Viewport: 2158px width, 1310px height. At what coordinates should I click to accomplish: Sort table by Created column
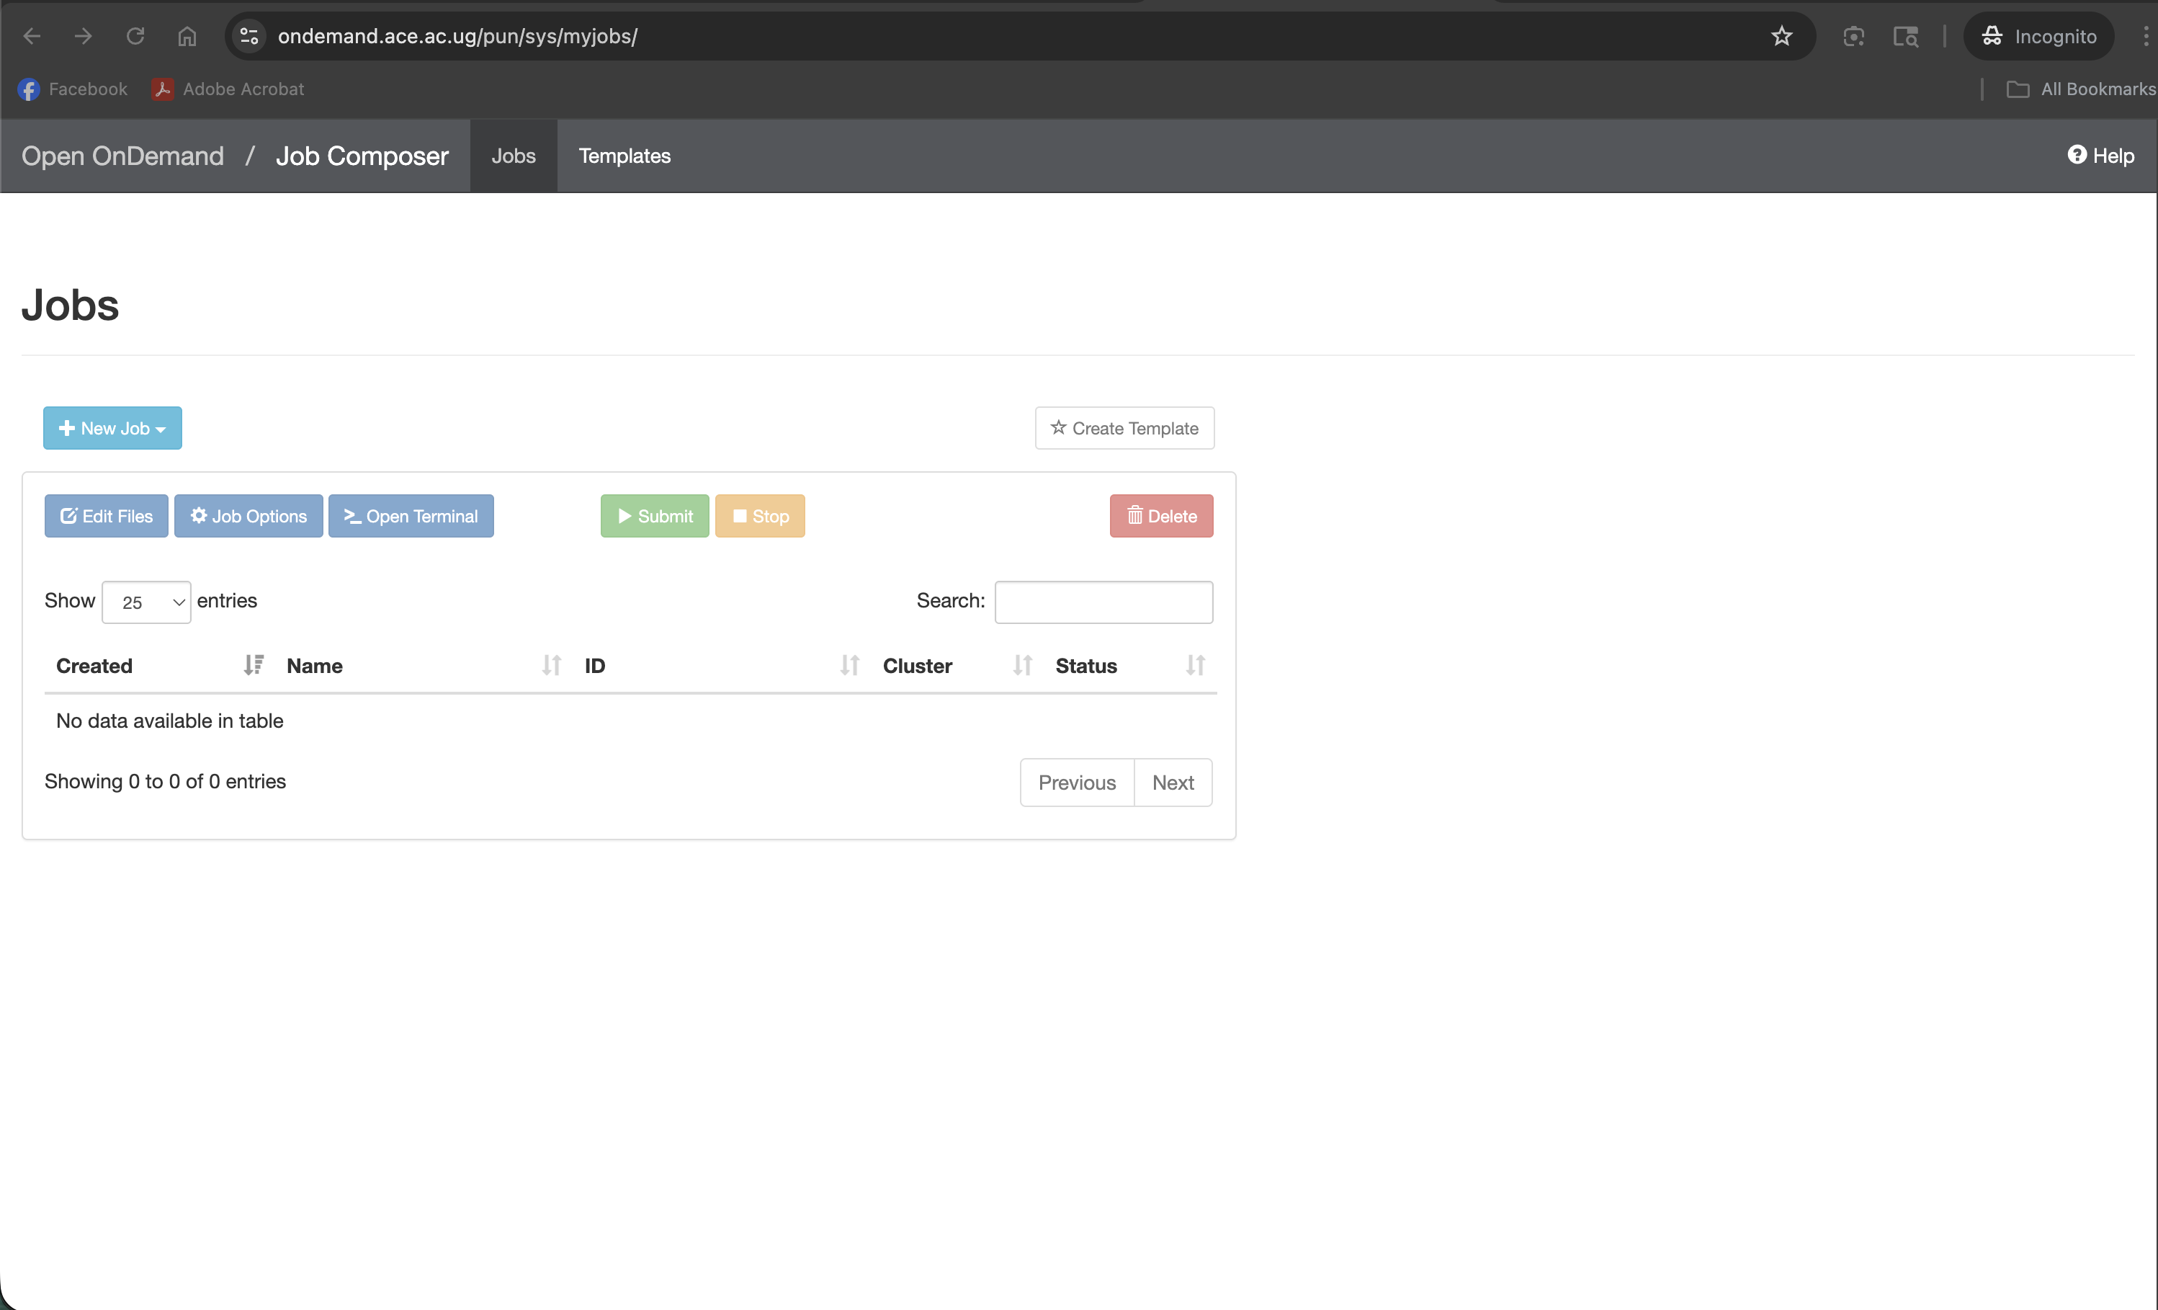(94, 666)
